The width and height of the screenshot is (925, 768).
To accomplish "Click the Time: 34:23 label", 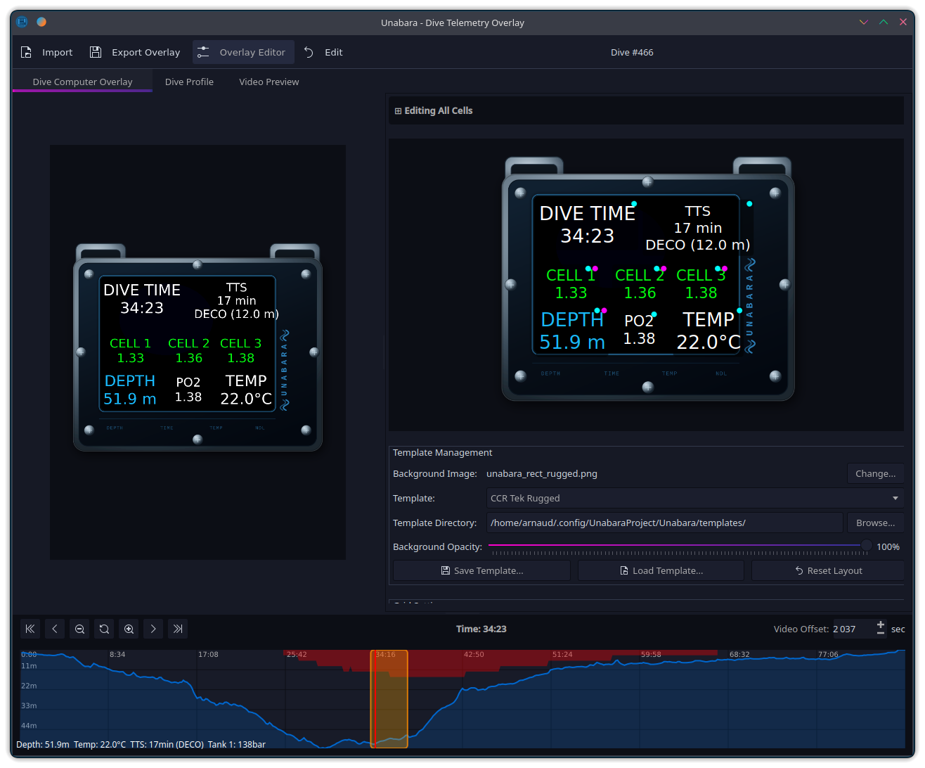I will coord(481,629).
